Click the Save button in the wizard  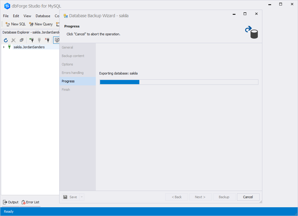click(71, 197)
